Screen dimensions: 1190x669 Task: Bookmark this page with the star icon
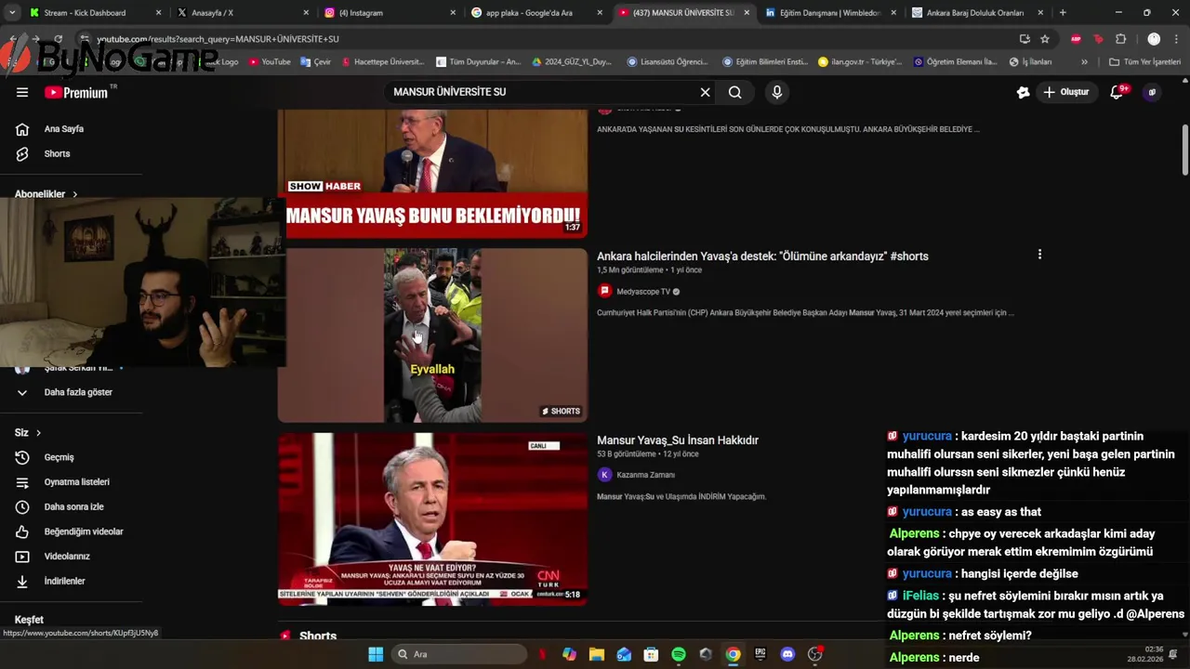(x=1045, y=39)
